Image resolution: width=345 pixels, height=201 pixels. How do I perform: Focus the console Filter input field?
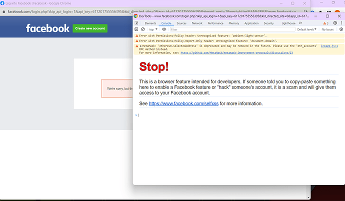coord(232,29)
